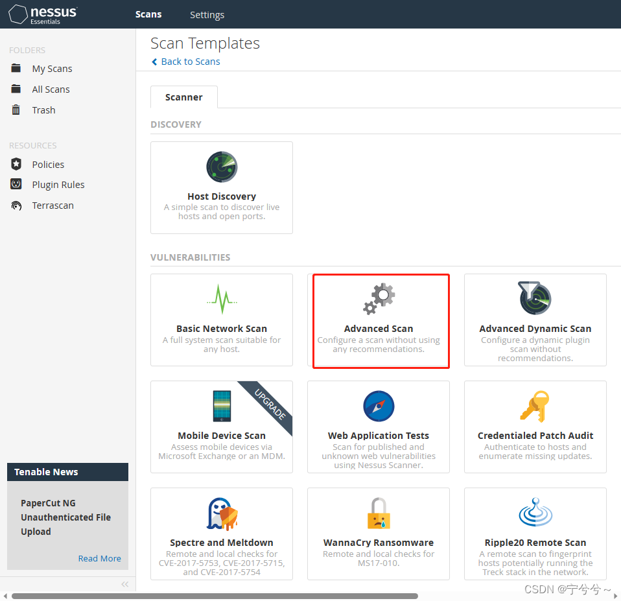Click the Terrascan fingerprint icon
This screenshot has width=621, height=601.
pyautogui.click(x=16, y=206)
